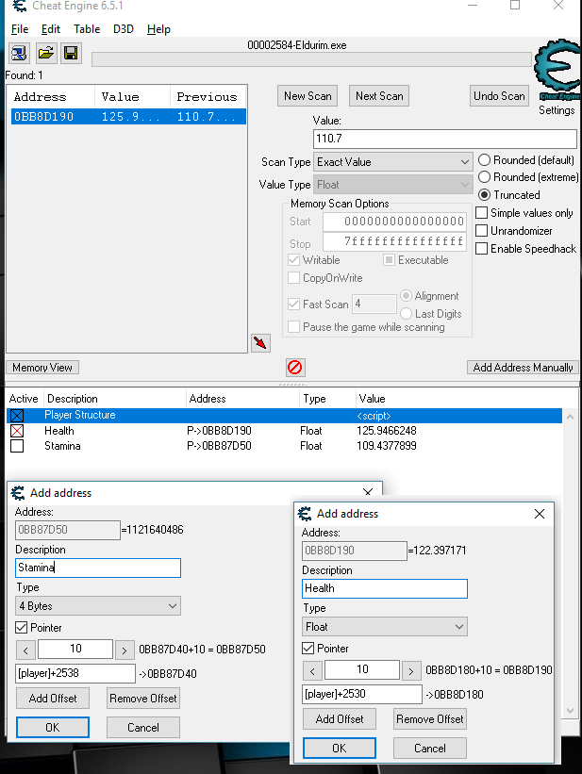The image size is (582, 774).
Task: Select the Rounded (extreme) radio button
Action: coord(485,177)
